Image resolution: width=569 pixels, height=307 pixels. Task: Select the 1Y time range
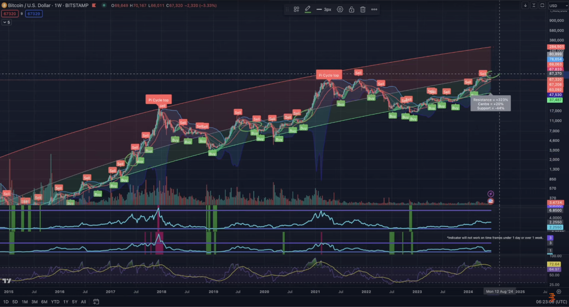(66, 302)
